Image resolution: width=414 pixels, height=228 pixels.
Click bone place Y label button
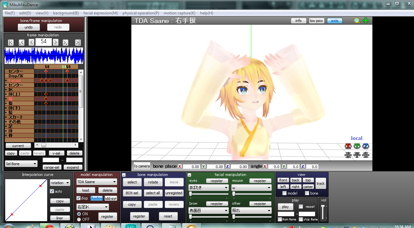[x=203, y=166]
